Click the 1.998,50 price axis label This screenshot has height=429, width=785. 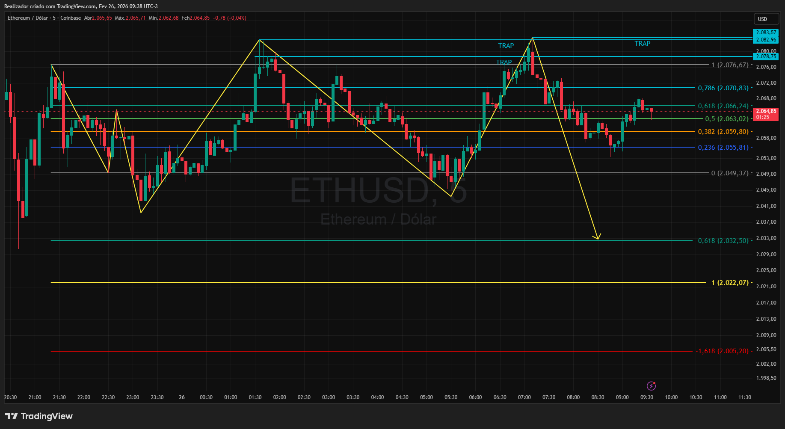tap(766, 378)
